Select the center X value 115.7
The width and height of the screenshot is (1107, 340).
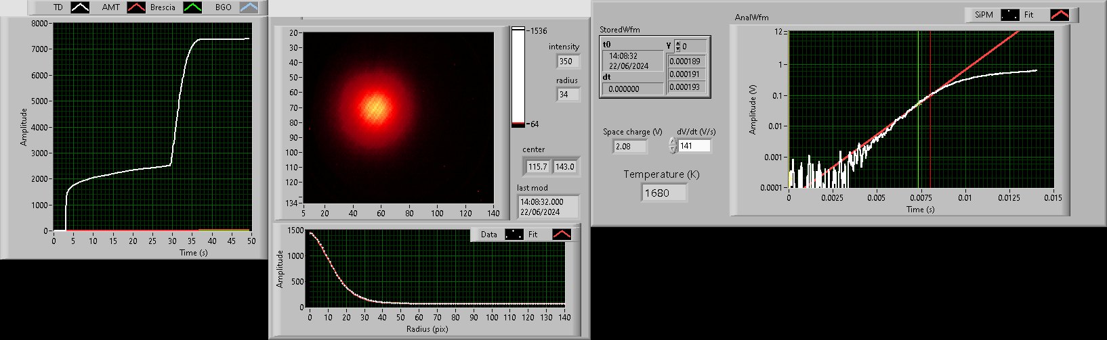pos(537,166)
